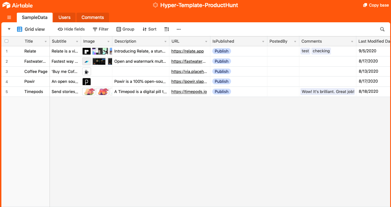This screenshot has height=207, width=391.
Task: Click the 'checking' comment chip
Action: point(321,51)
